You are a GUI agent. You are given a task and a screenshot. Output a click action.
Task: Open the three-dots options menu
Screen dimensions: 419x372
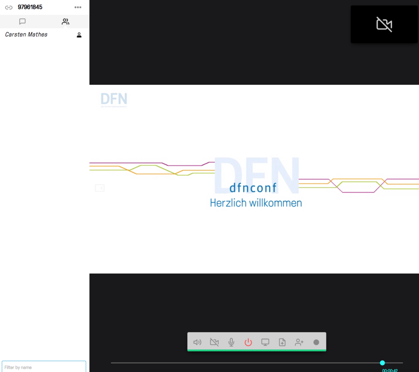tap(78, 7)
